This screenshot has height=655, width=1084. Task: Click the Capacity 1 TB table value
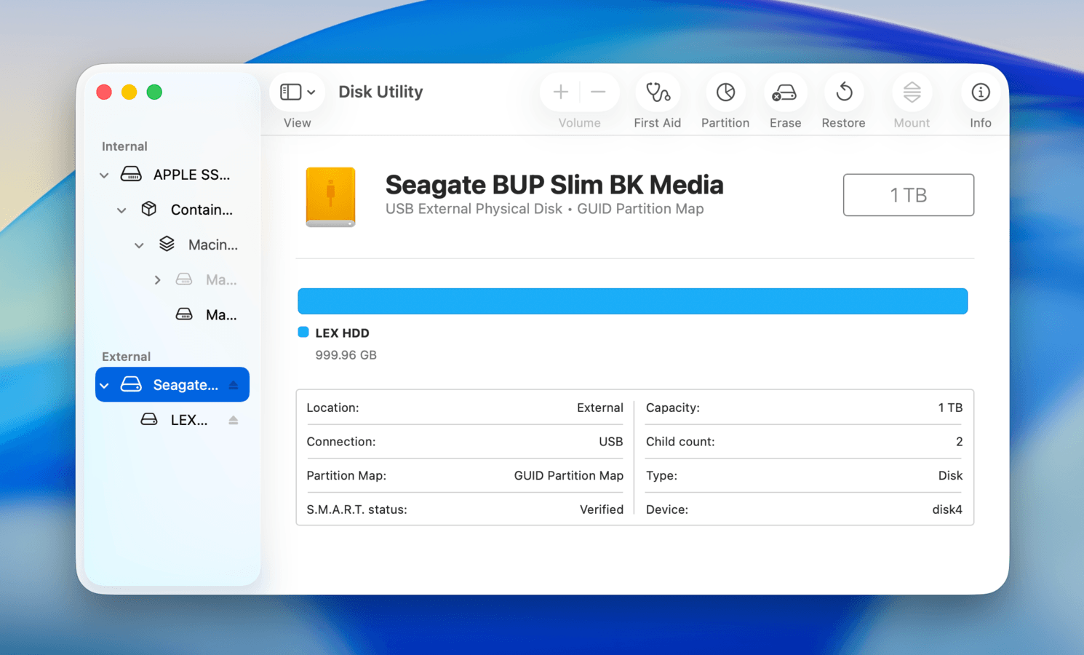tap(950, 408)
